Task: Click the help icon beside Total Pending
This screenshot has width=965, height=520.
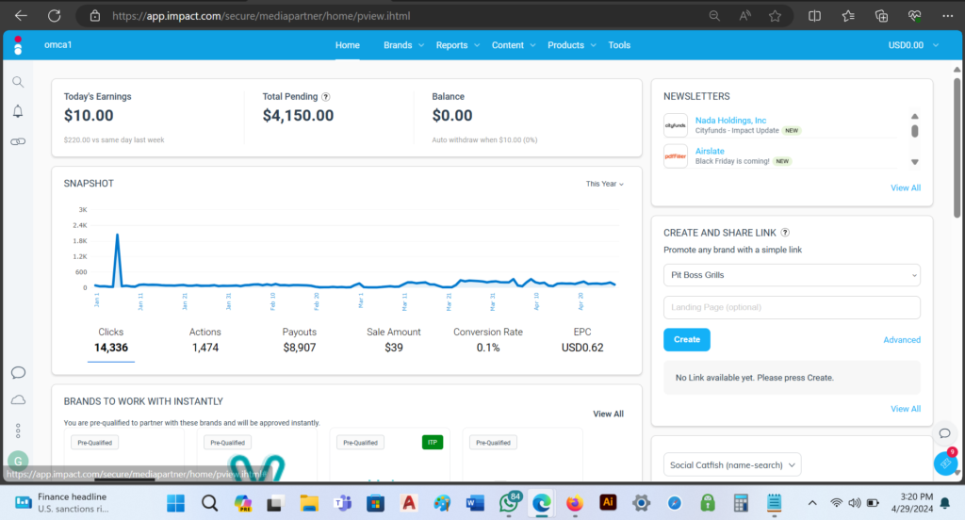Action: coord(326,97)
